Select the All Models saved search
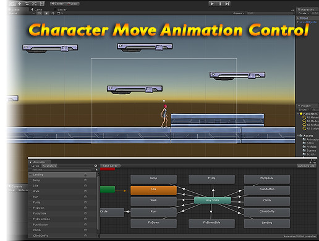319x241 pixels. tap(310, 121)
